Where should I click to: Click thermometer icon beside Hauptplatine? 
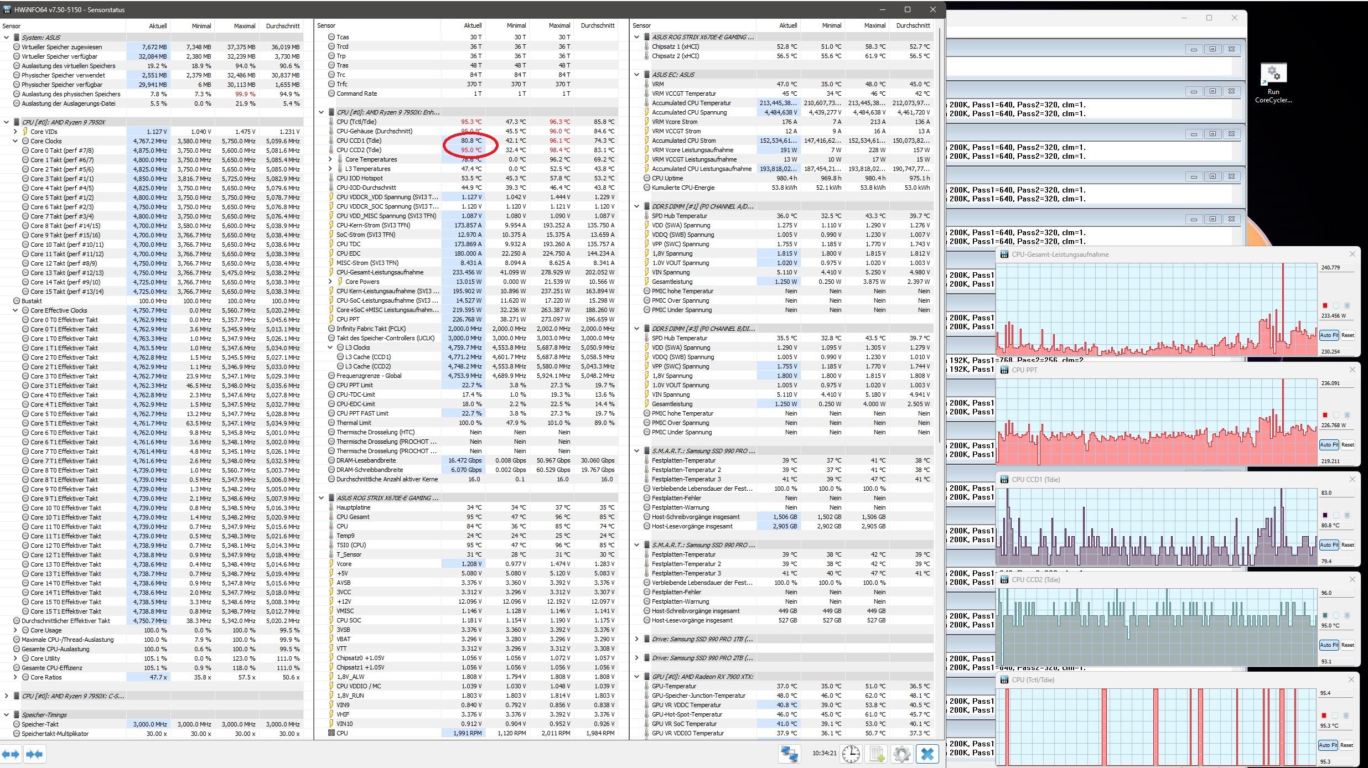point(331,507)
